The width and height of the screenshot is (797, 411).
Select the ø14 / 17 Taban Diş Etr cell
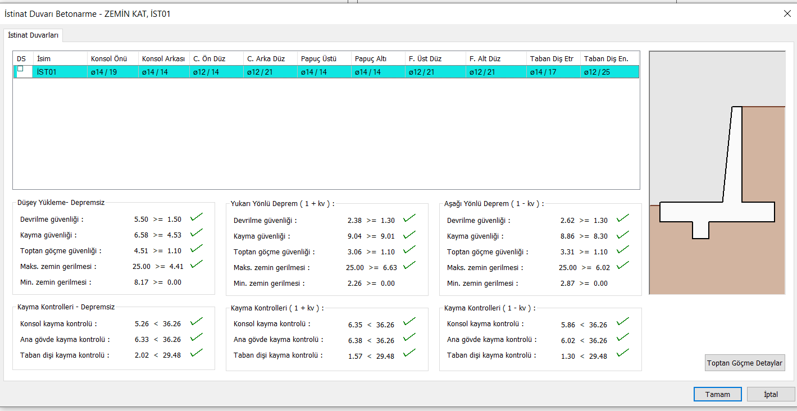553,72
